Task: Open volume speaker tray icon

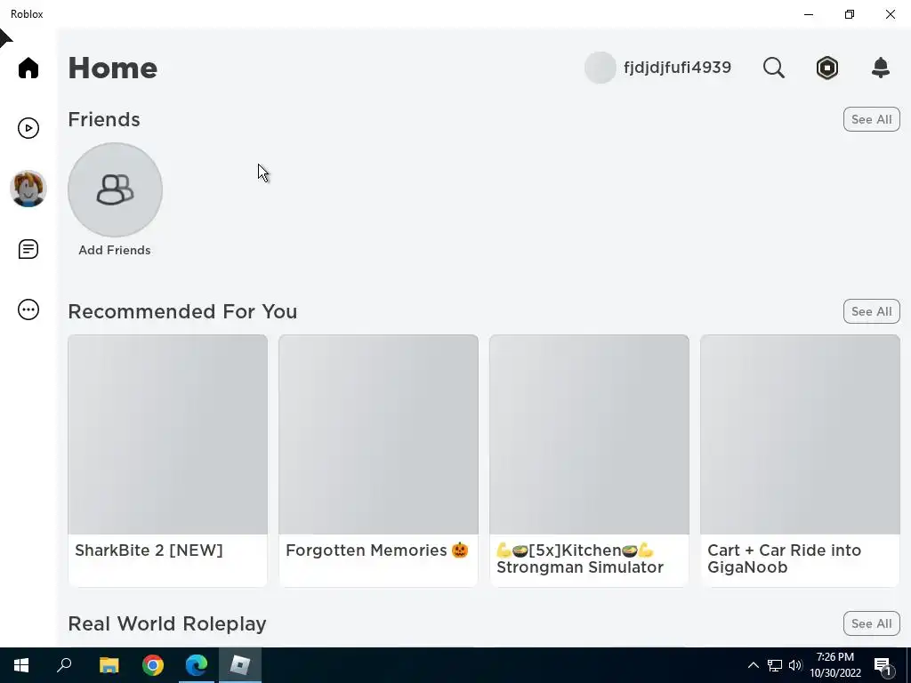Action: 795,665
